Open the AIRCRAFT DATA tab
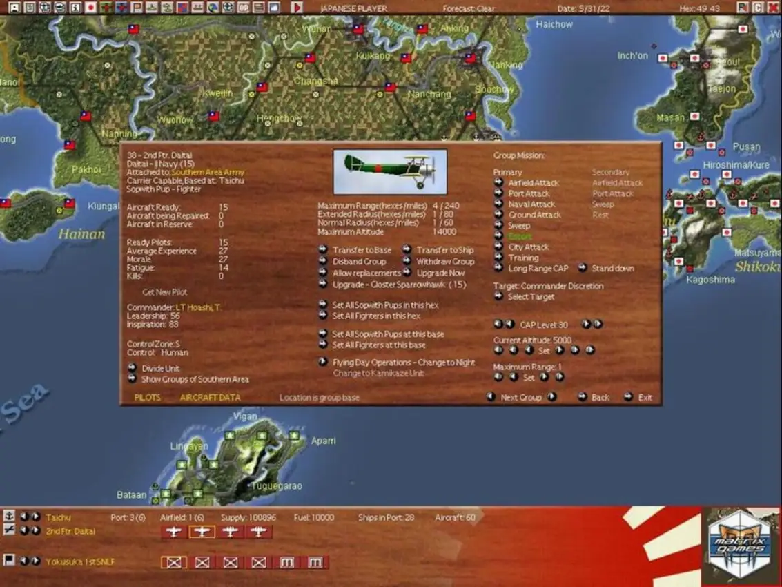Screen dimensions: 782x587 pos(208,397)
